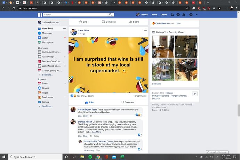
Task: Open Joshua profile in top bar
Action: coord(142,15)
